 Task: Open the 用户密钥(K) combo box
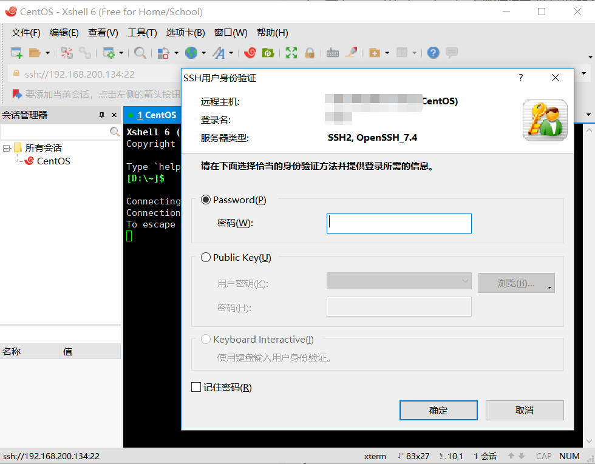tap(399, 281)
